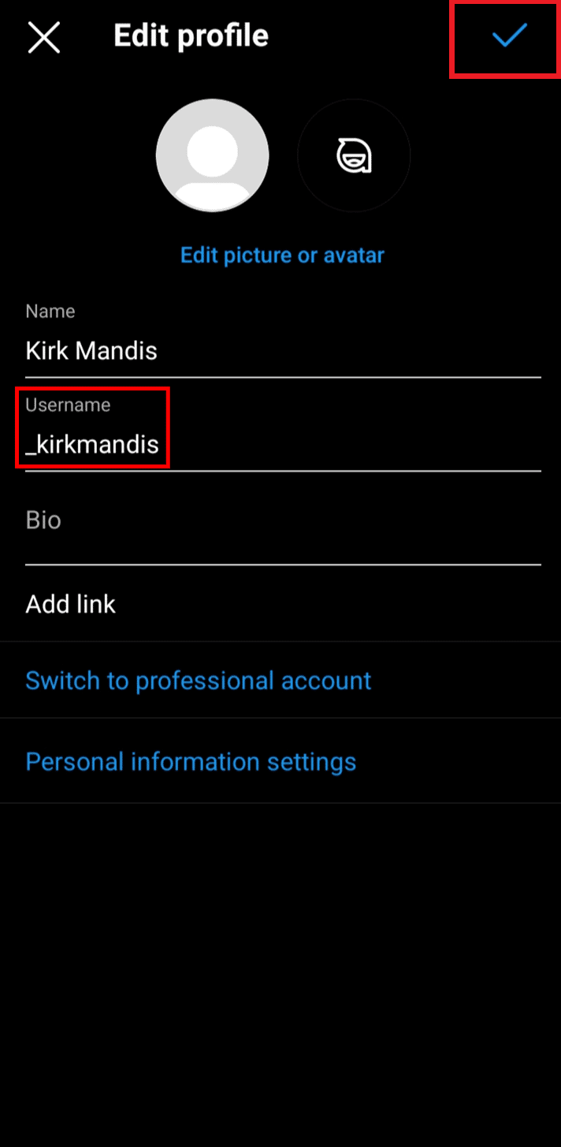This screenshot has height=1147, width=561.
Task: Open the avatar face icon
Action: [354, 155]
